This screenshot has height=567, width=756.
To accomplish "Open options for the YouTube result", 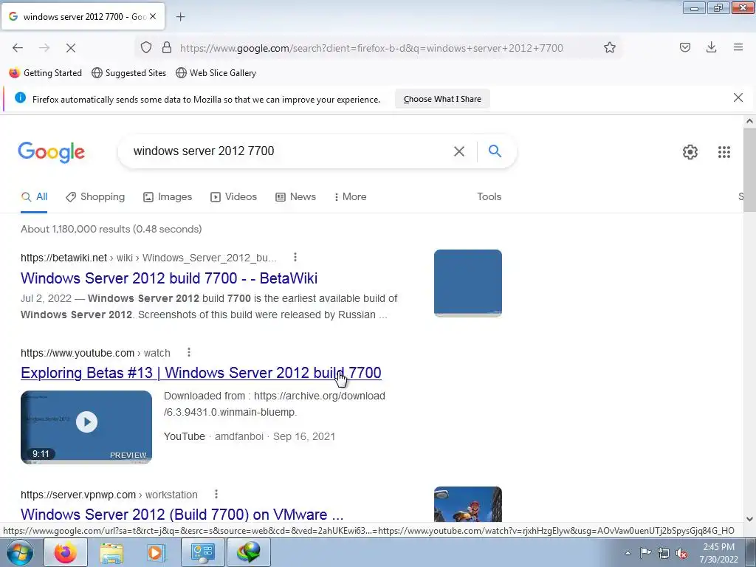I will click(x=189, y=352).
